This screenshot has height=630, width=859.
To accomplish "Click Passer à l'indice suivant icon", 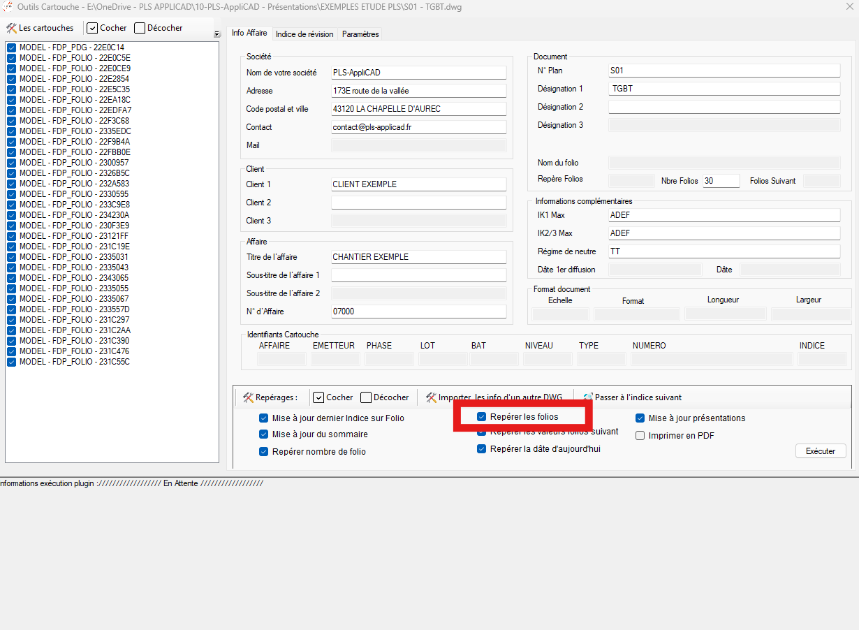I will point(587,397).
